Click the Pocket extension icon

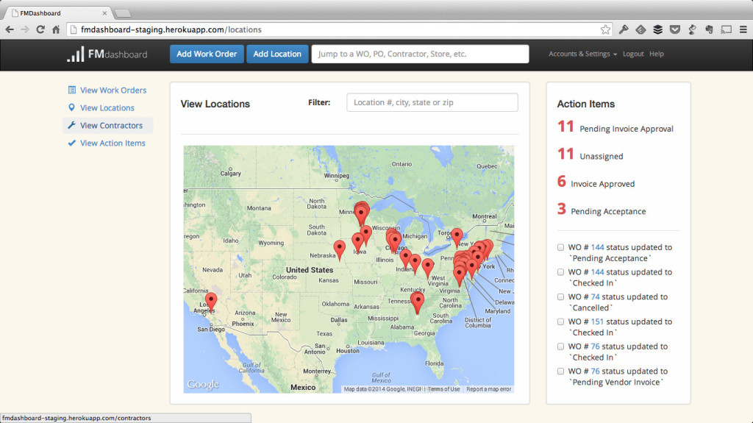click(x=675, y=30)
